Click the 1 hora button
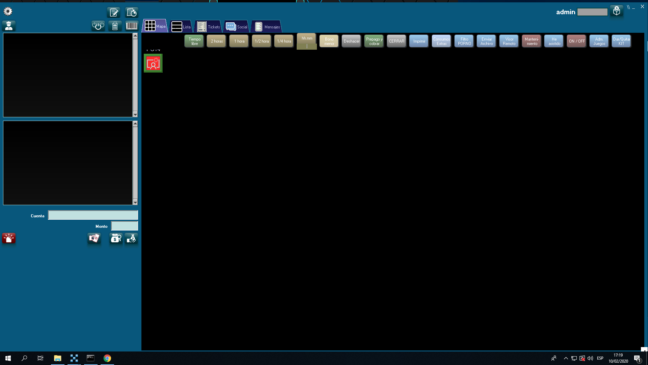 (x=239, y=41)
